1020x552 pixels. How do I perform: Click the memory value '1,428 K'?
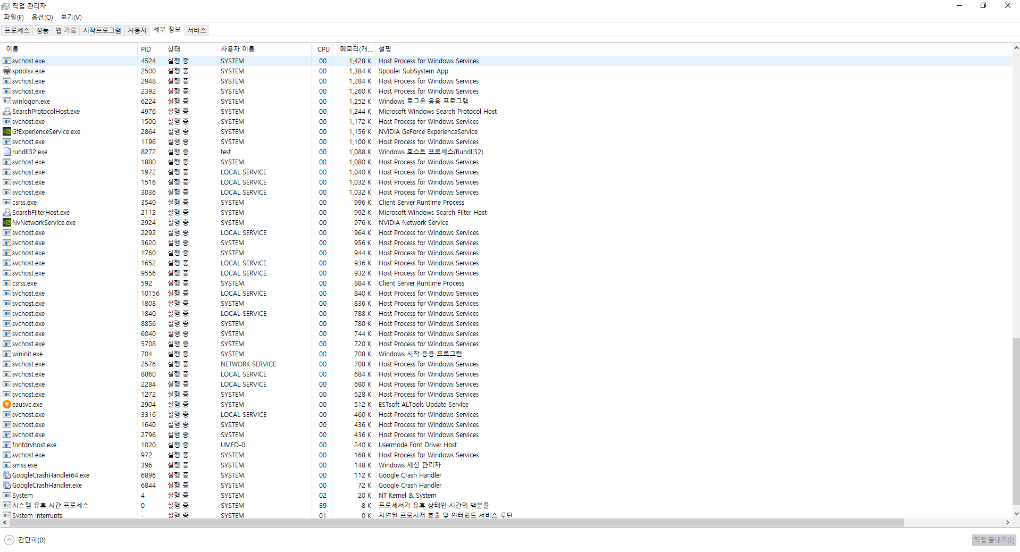(x=360, y=61)
